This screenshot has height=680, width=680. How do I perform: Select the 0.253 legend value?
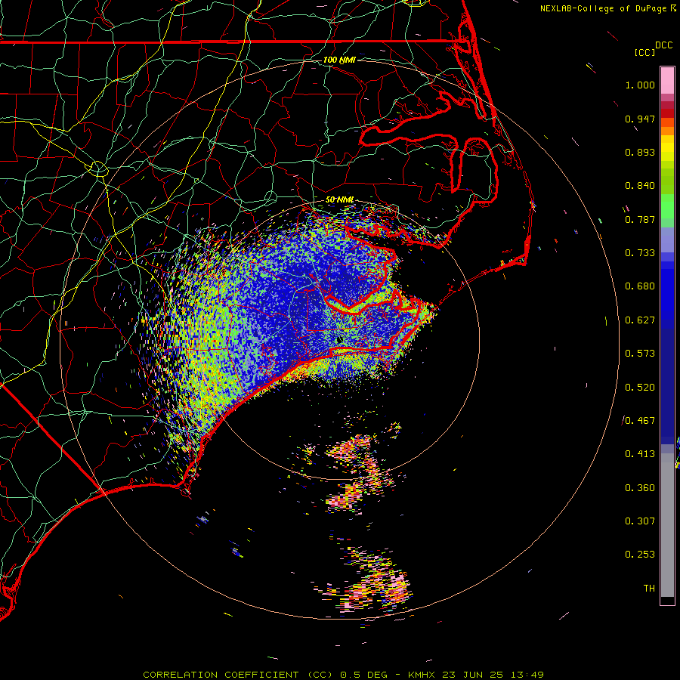[640, 555]
